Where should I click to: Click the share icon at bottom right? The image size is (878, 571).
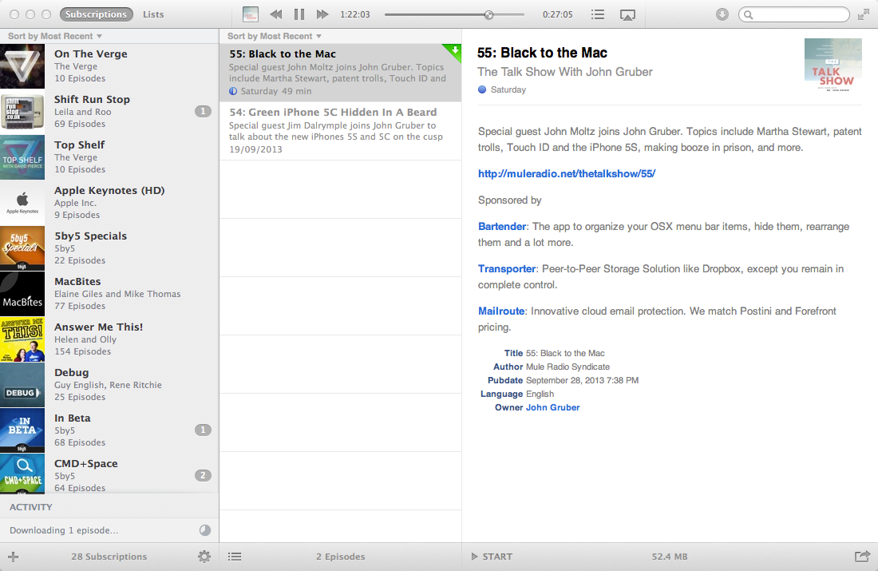pyautogui.click(x=862, y=557)
